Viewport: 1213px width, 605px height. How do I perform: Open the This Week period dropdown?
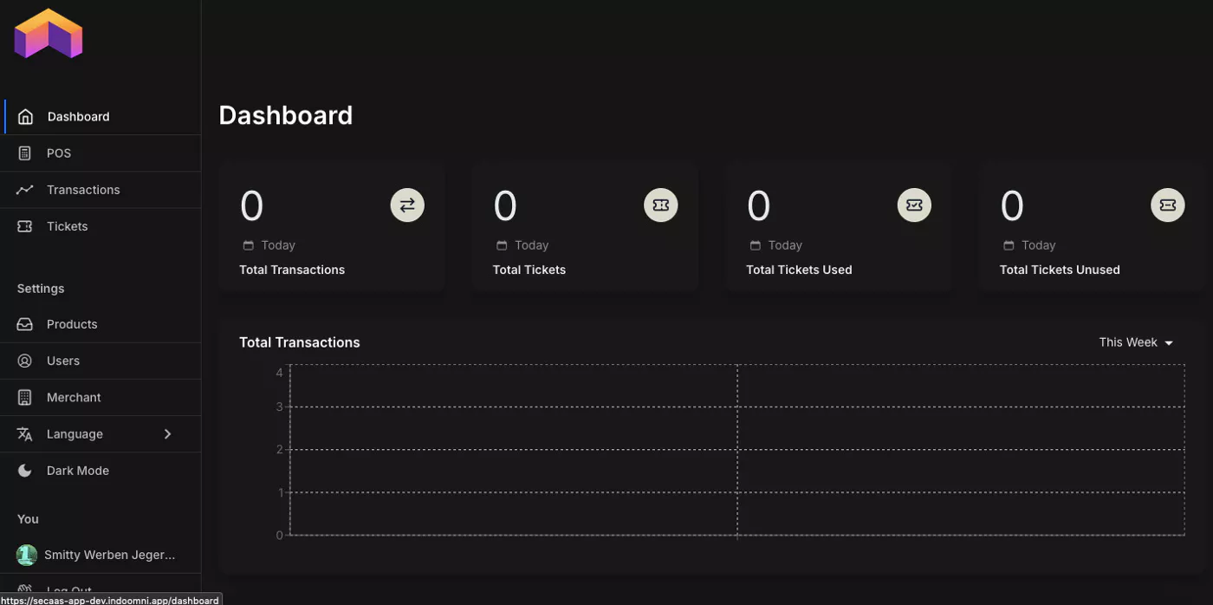tap(1135, 342)
